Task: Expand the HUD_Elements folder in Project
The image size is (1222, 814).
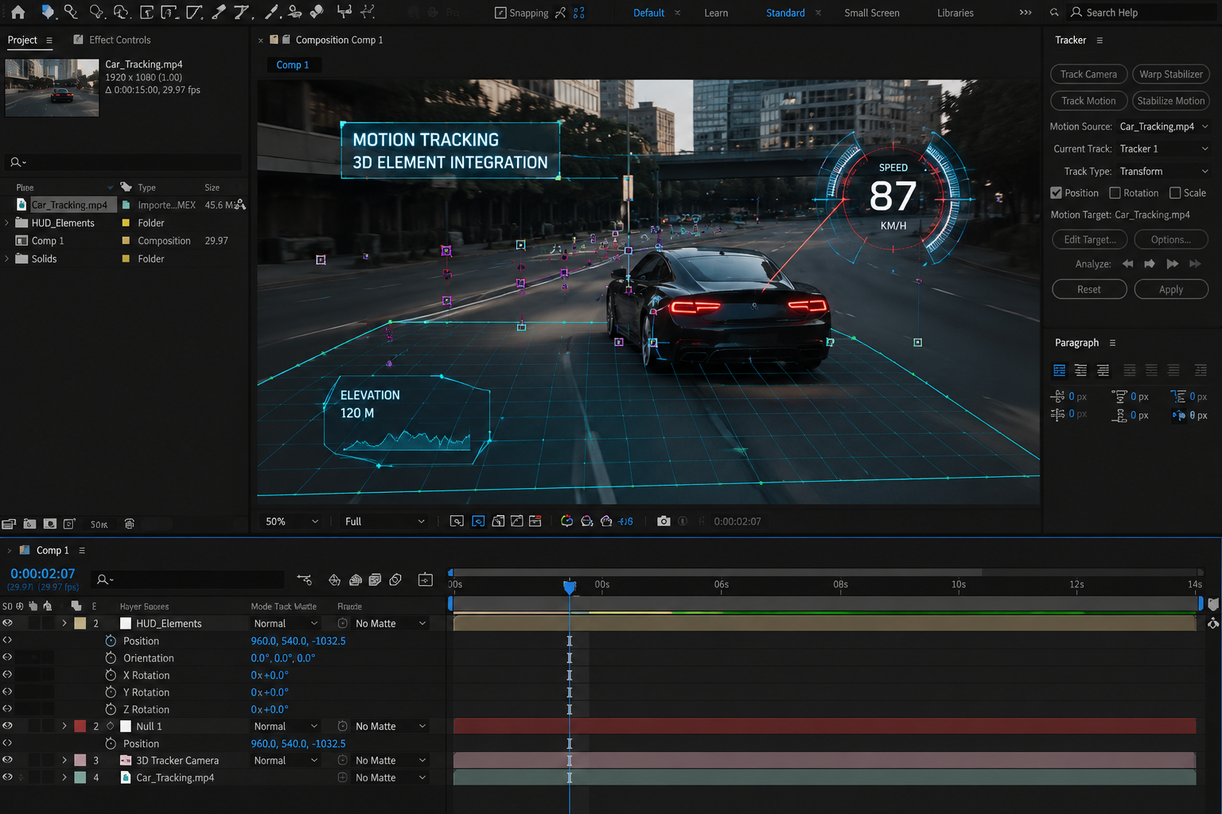Action: click(7, 223)
